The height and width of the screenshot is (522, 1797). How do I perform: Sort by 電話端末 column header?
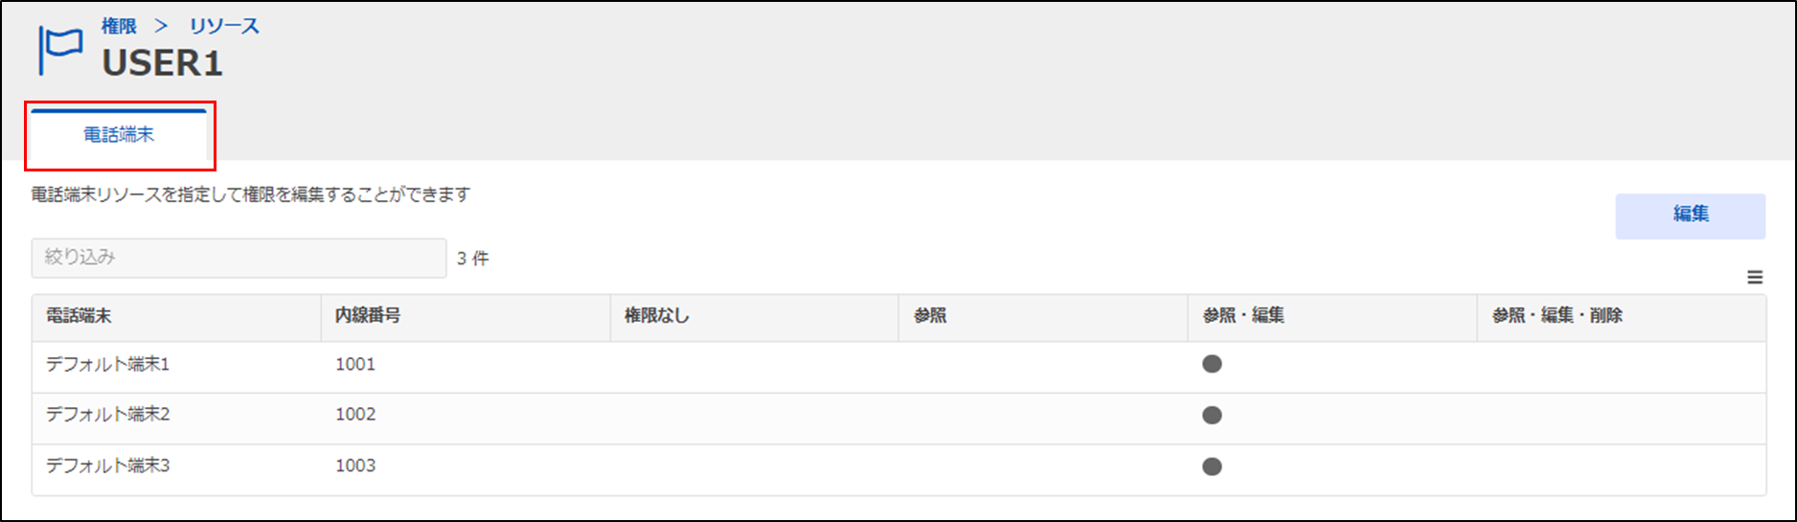click(x=79, y=316)
